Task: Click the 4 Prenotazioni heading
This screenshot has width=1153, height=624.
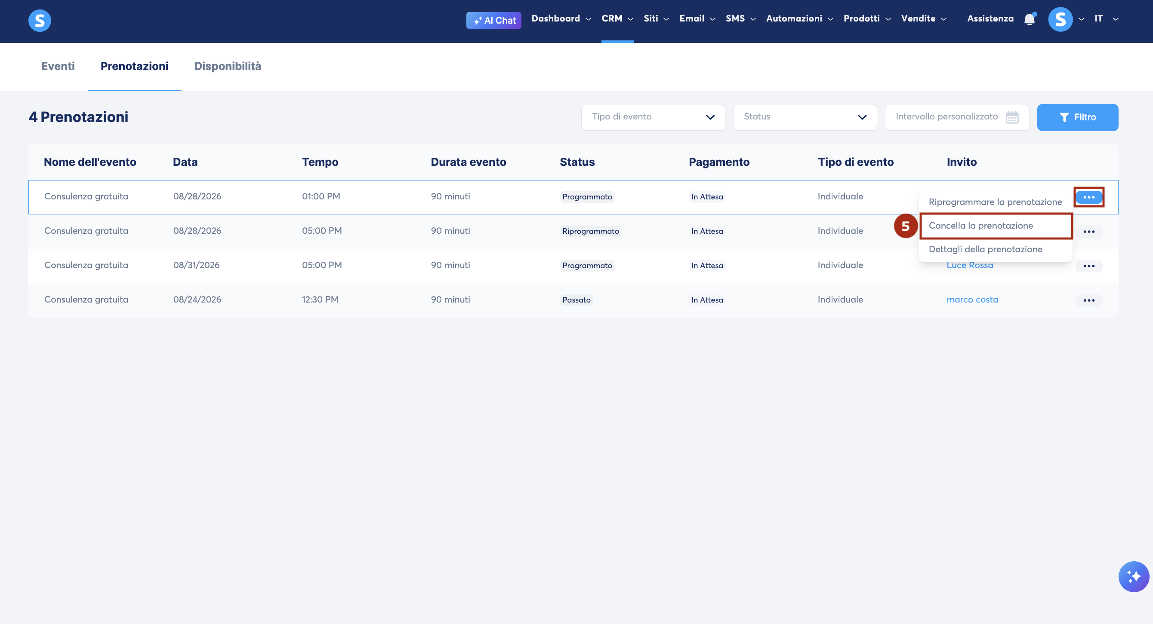Action: click(78, 117)
